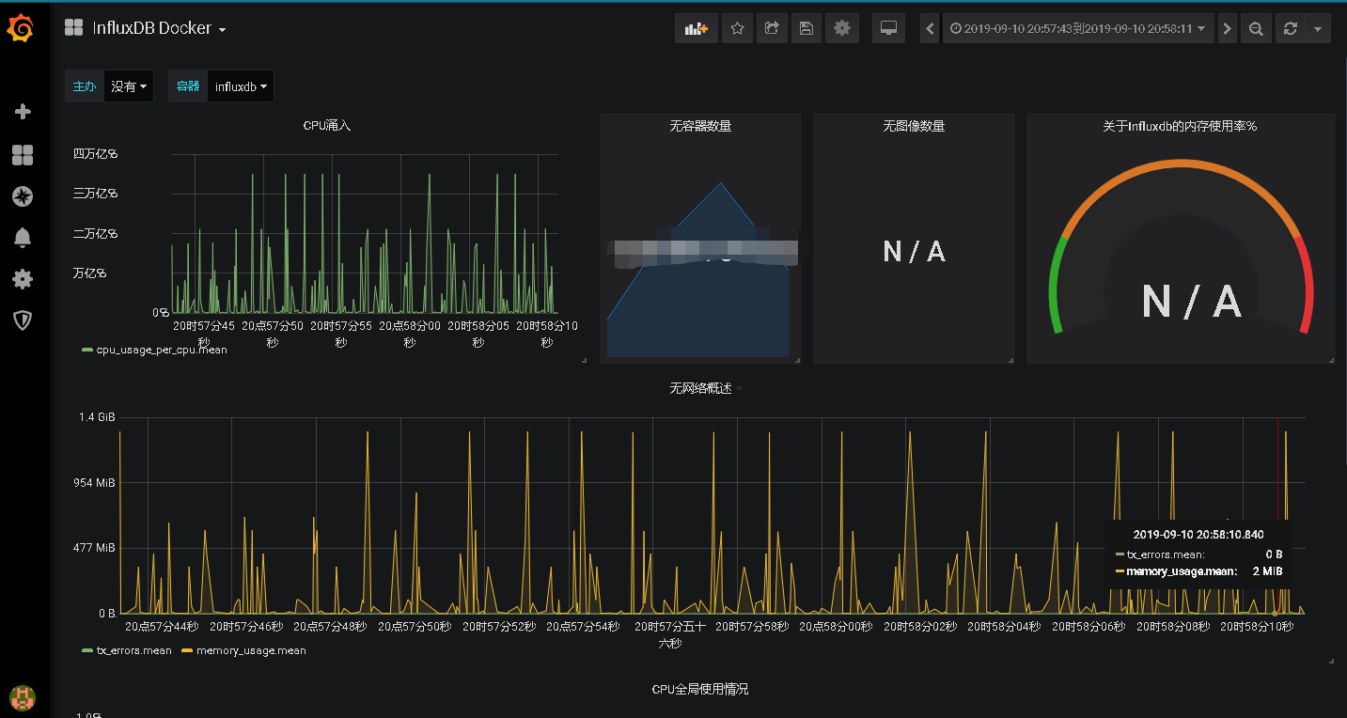This screenshot has width=1347, height=718.
Task: Click the 477 MiB y-axis label
Action: [95, 548]
